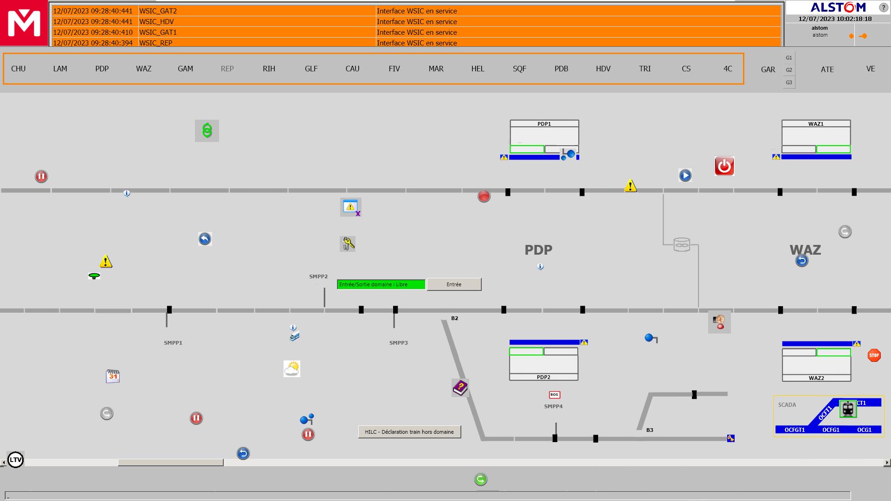Image resolution: width=891 pixels, height=501 pixels.
Task: Click the Entrée button in domain panel
Action: tap(453, 284)
